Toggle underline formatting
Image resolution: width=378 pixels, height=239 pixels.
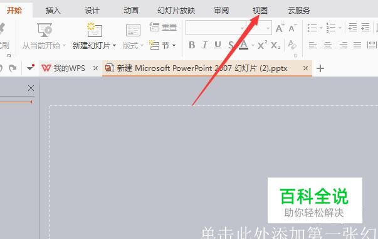[x=218, y=45]
